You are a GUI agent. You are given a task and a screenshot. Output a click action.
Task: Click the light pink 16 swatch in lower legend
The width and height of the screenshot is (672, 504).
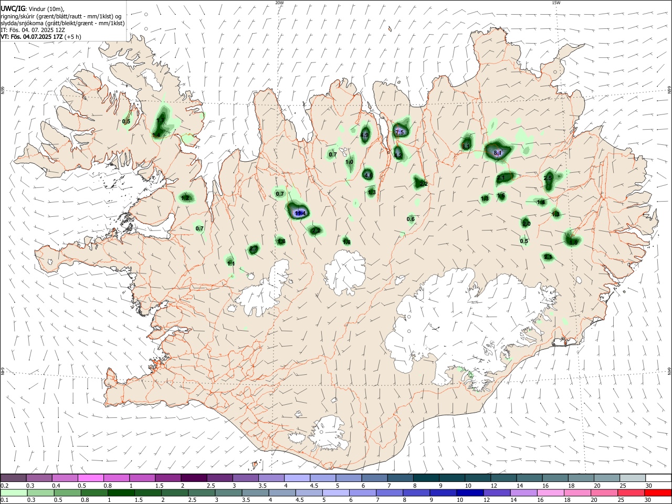tap(550, 493)
